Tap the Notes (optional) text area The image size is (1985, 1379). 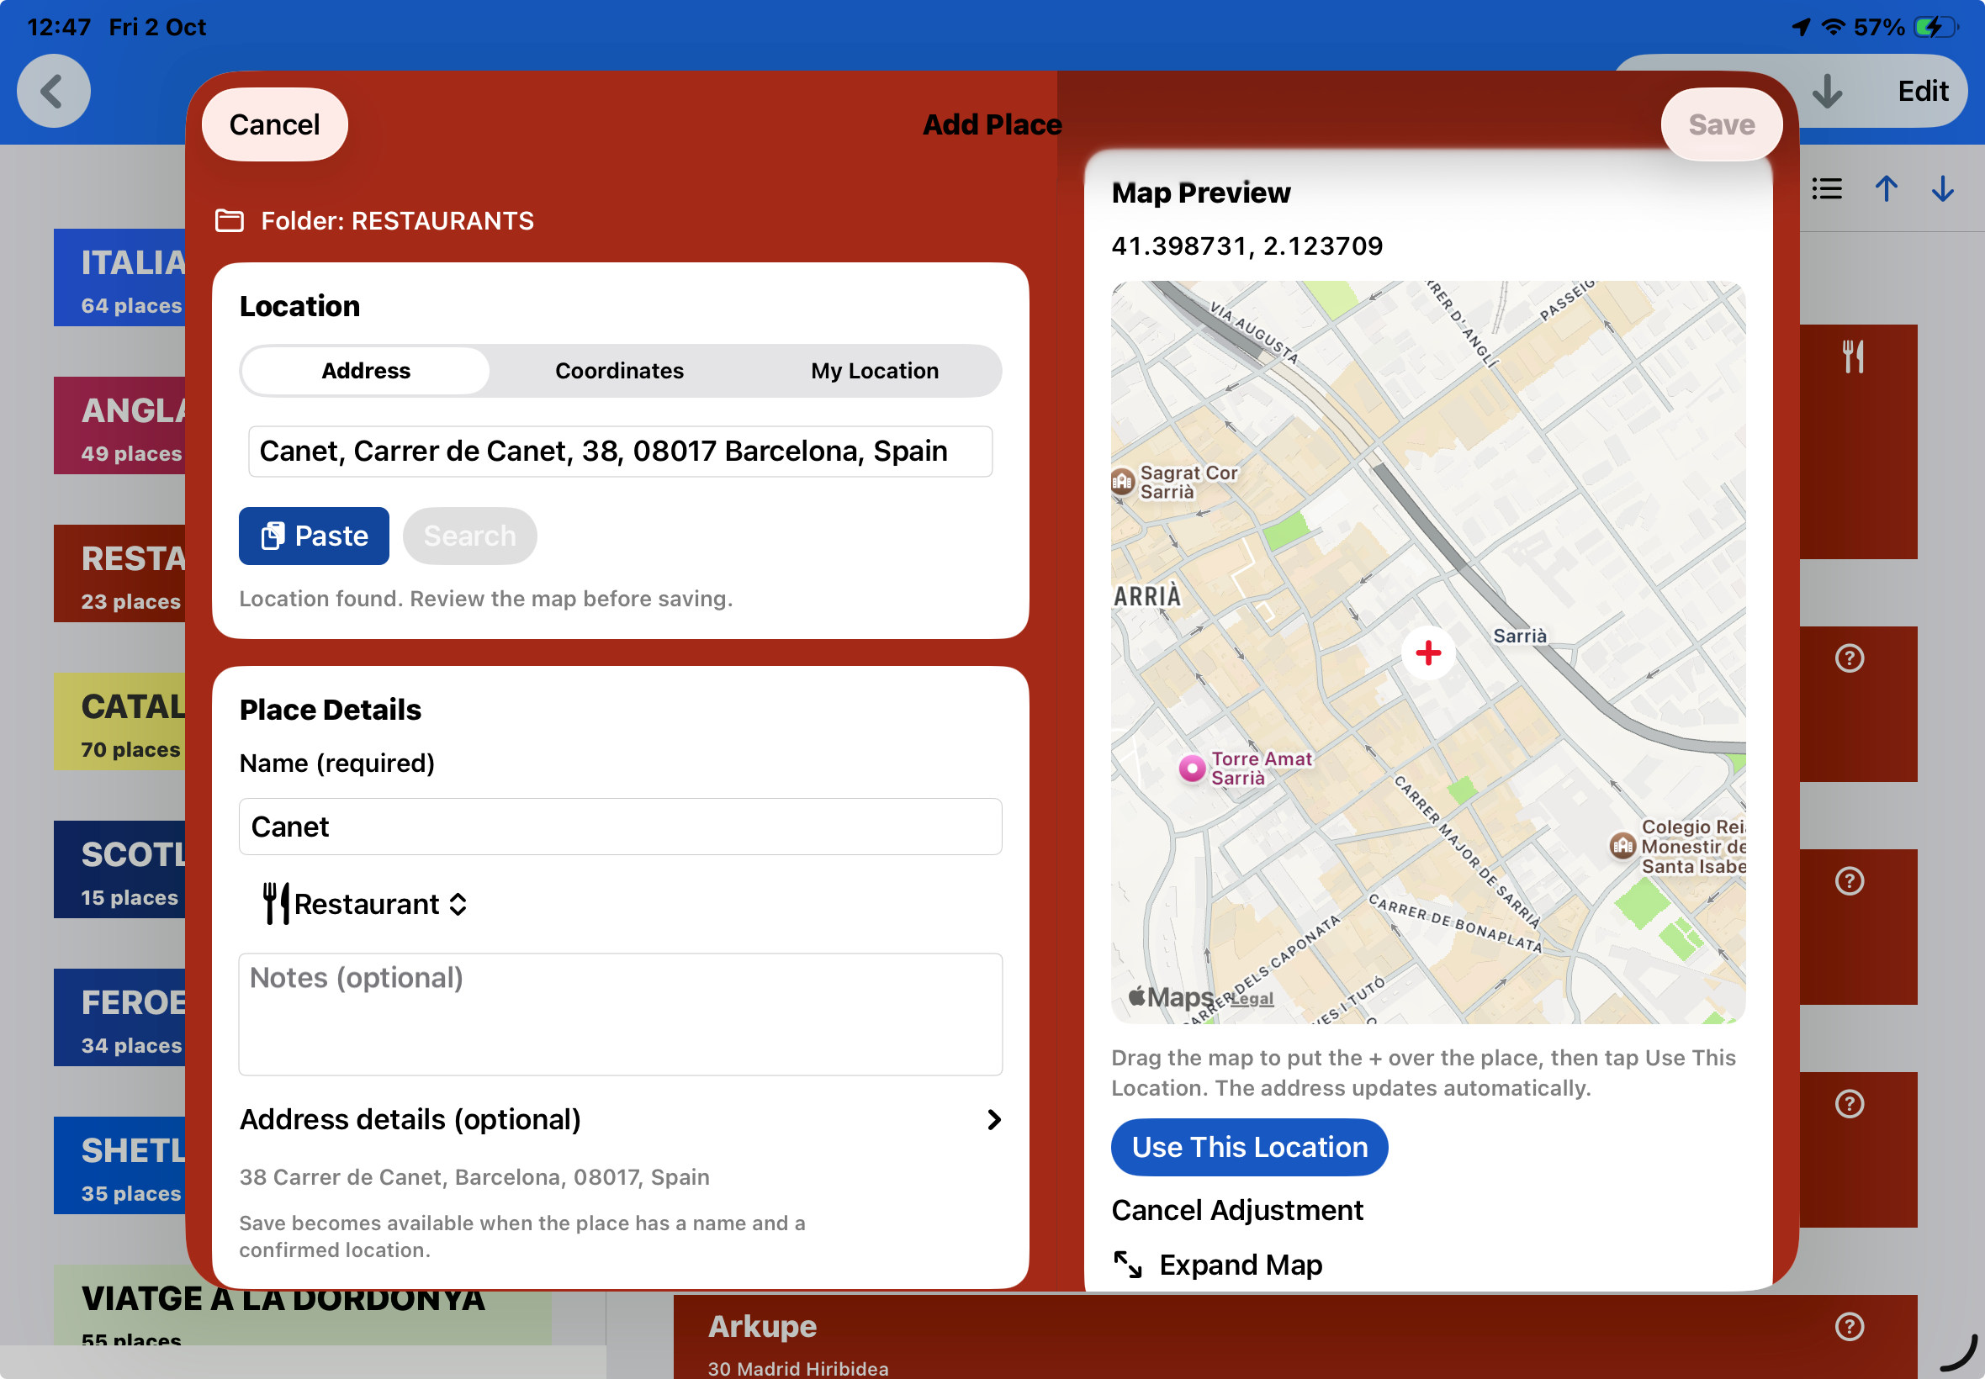click(620, 1014)
